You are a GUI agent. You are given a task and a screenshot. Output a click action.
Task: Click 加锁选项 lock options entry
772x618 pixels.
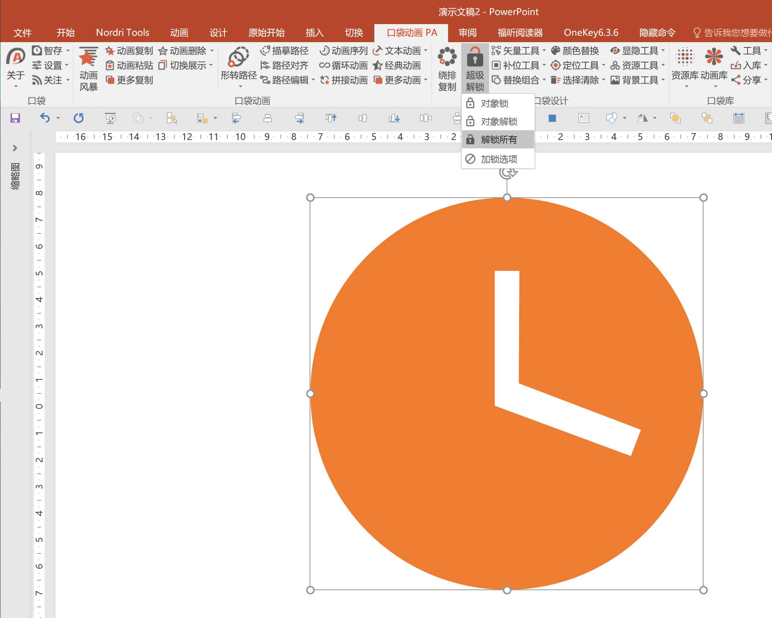(x=498, y=159)
